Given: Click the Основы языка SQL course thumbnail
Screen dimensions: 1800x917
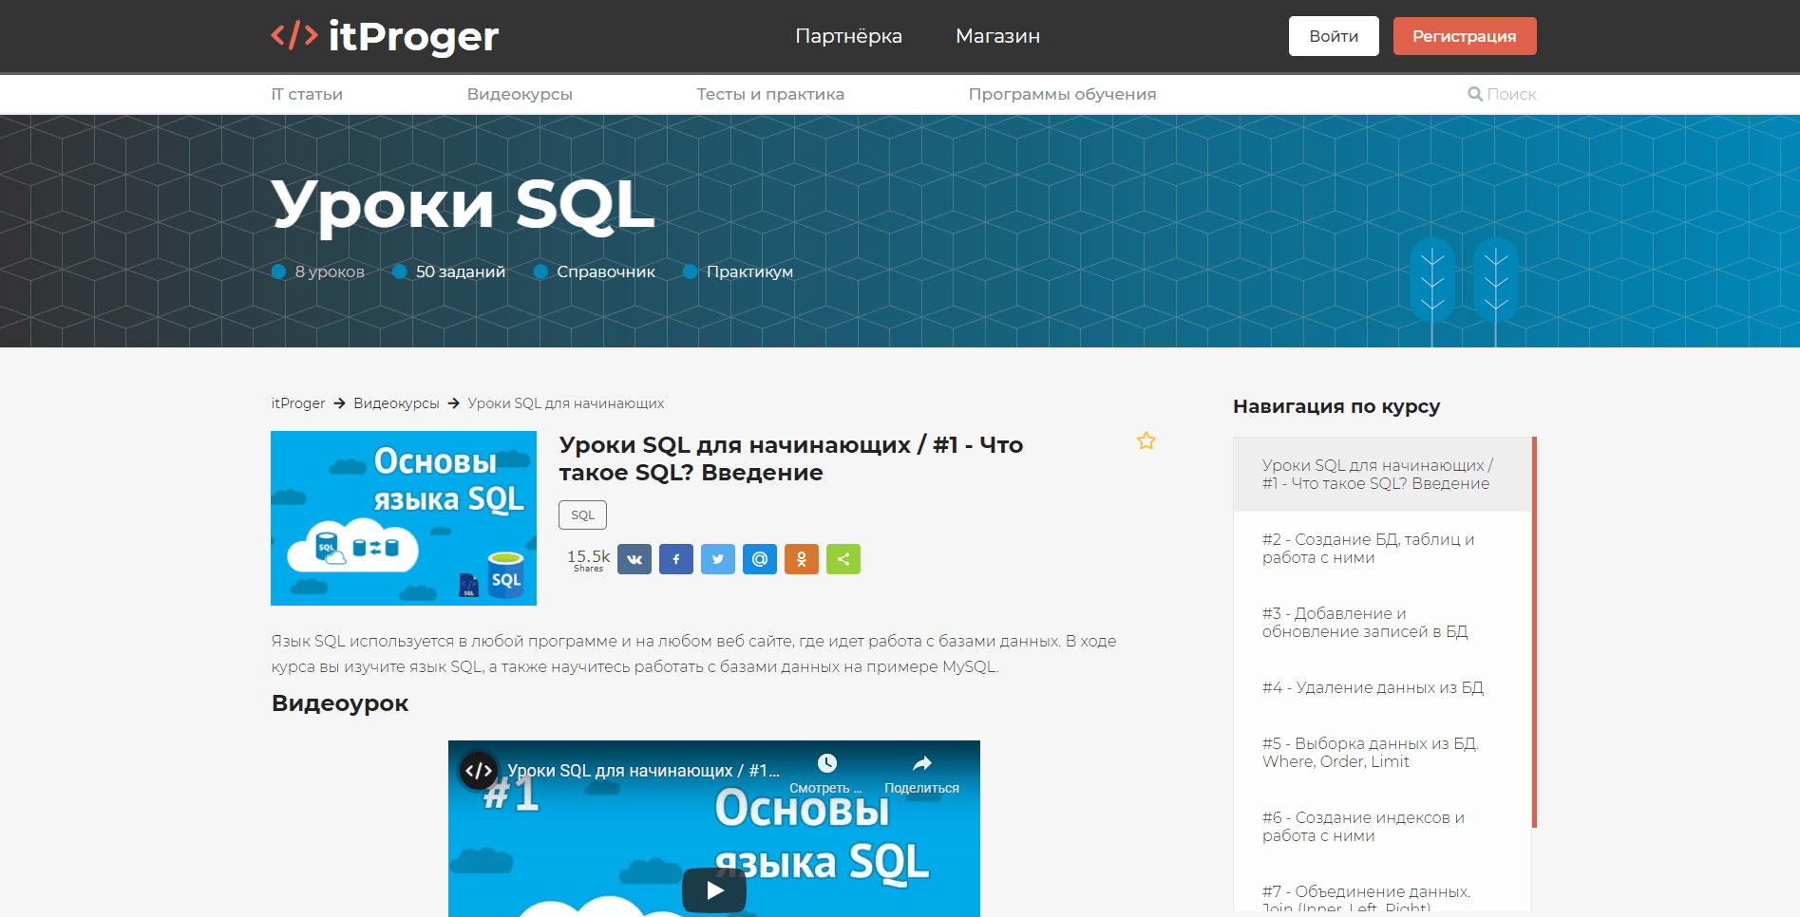Looking at the screenshot, I should pos(404,518).
